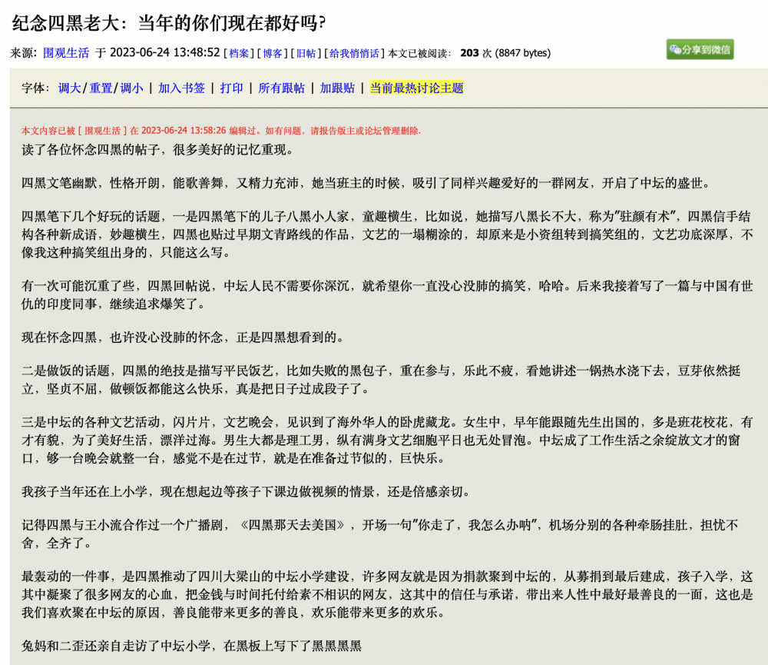This screenshot has height=665, width=768.
Task: Open the author's 档案 profile link
Action: (239, 53)
